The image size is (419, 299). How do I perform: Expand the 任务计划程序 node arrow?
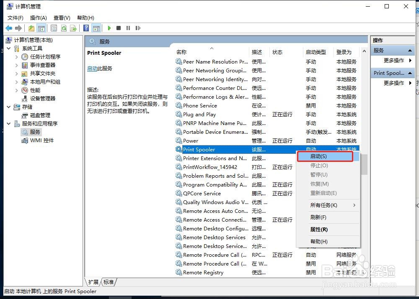[x=17, y=56]
